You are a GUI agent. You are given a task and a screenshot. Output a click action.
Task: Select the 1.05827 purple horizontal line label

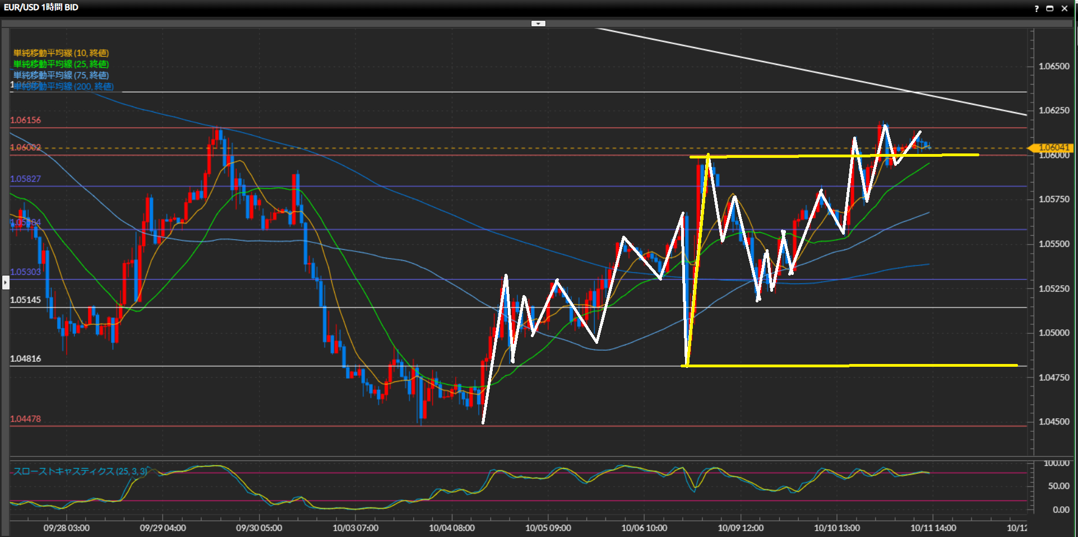26,179
